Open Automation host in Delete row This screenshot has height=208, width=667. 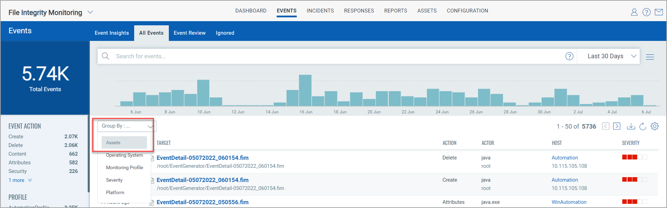(x=565, y=158)
